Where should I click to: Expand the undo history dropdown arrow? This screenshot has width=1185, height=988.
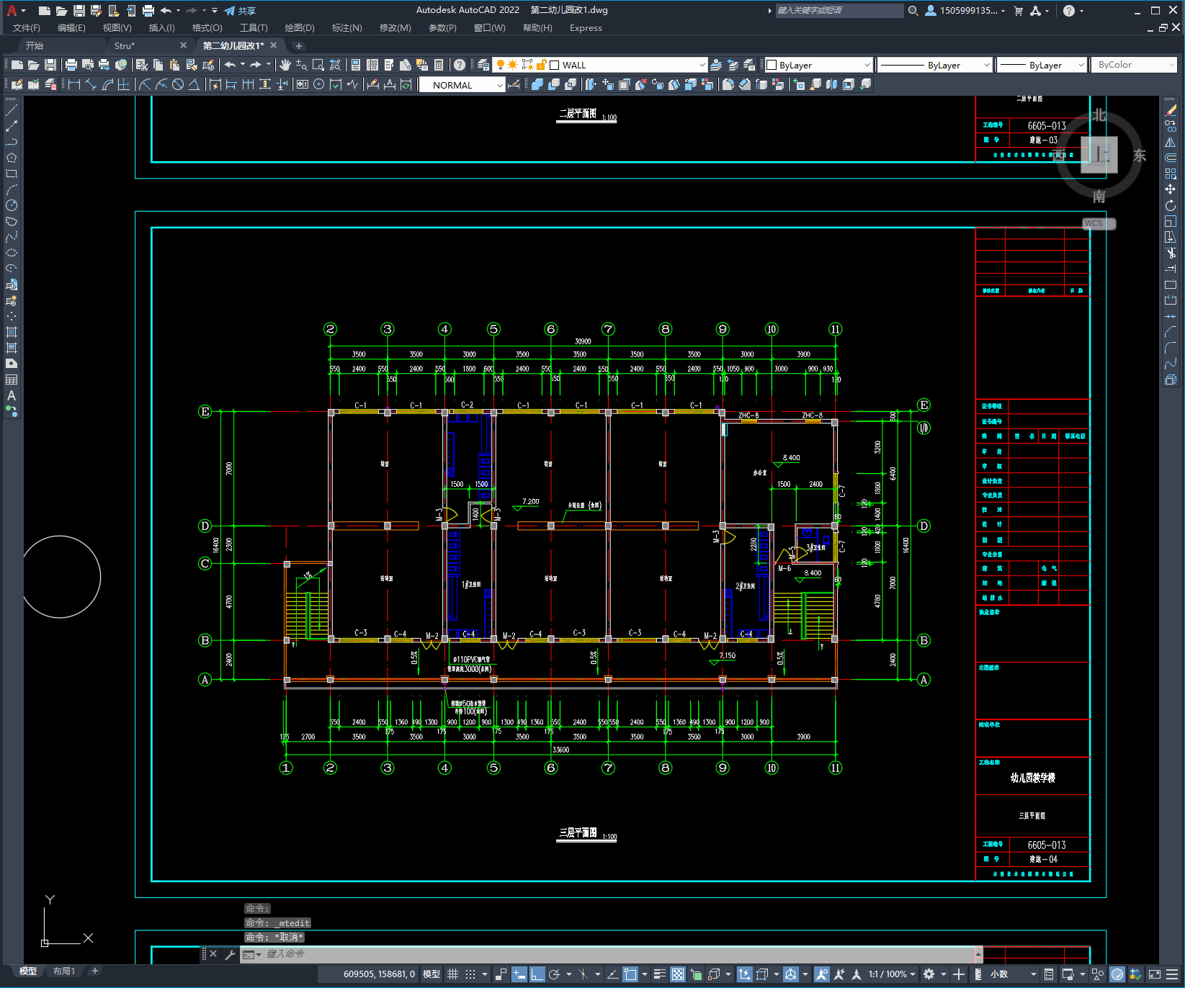[x=243, y=65]
